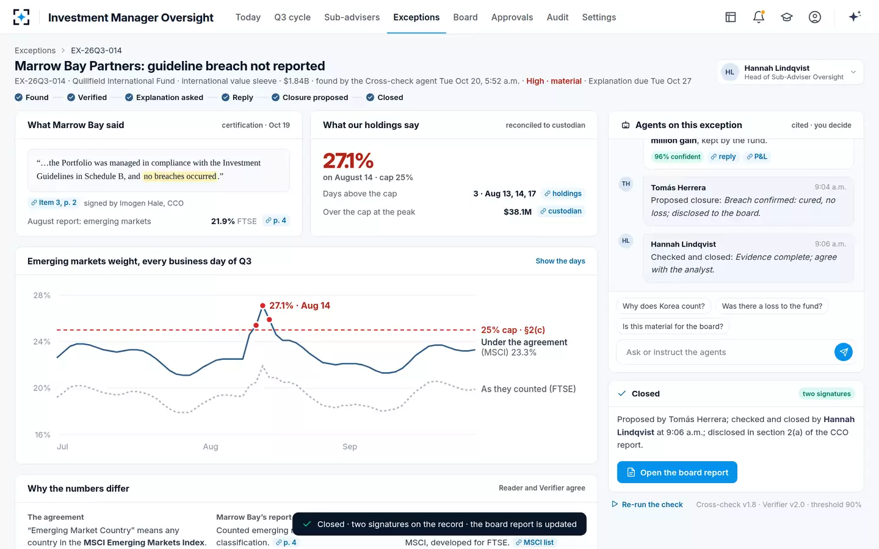This screenshot has height=549, width=879.
Task: Choose 'Was there a loss to the fund?' suggestion
Action: [772, 306]
